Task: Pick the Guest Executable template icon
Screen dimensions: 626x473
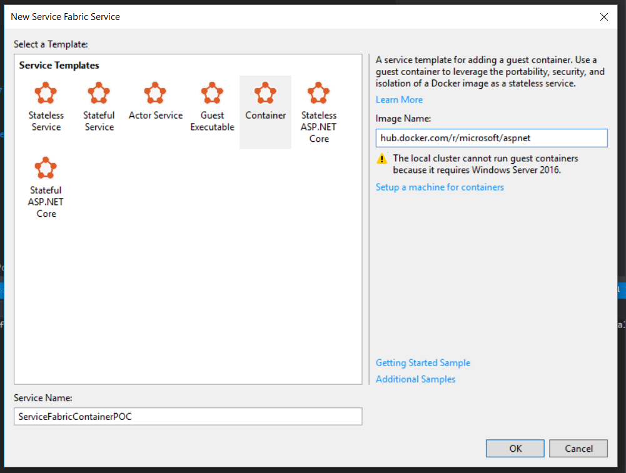Action: click(x=212, y=93)
